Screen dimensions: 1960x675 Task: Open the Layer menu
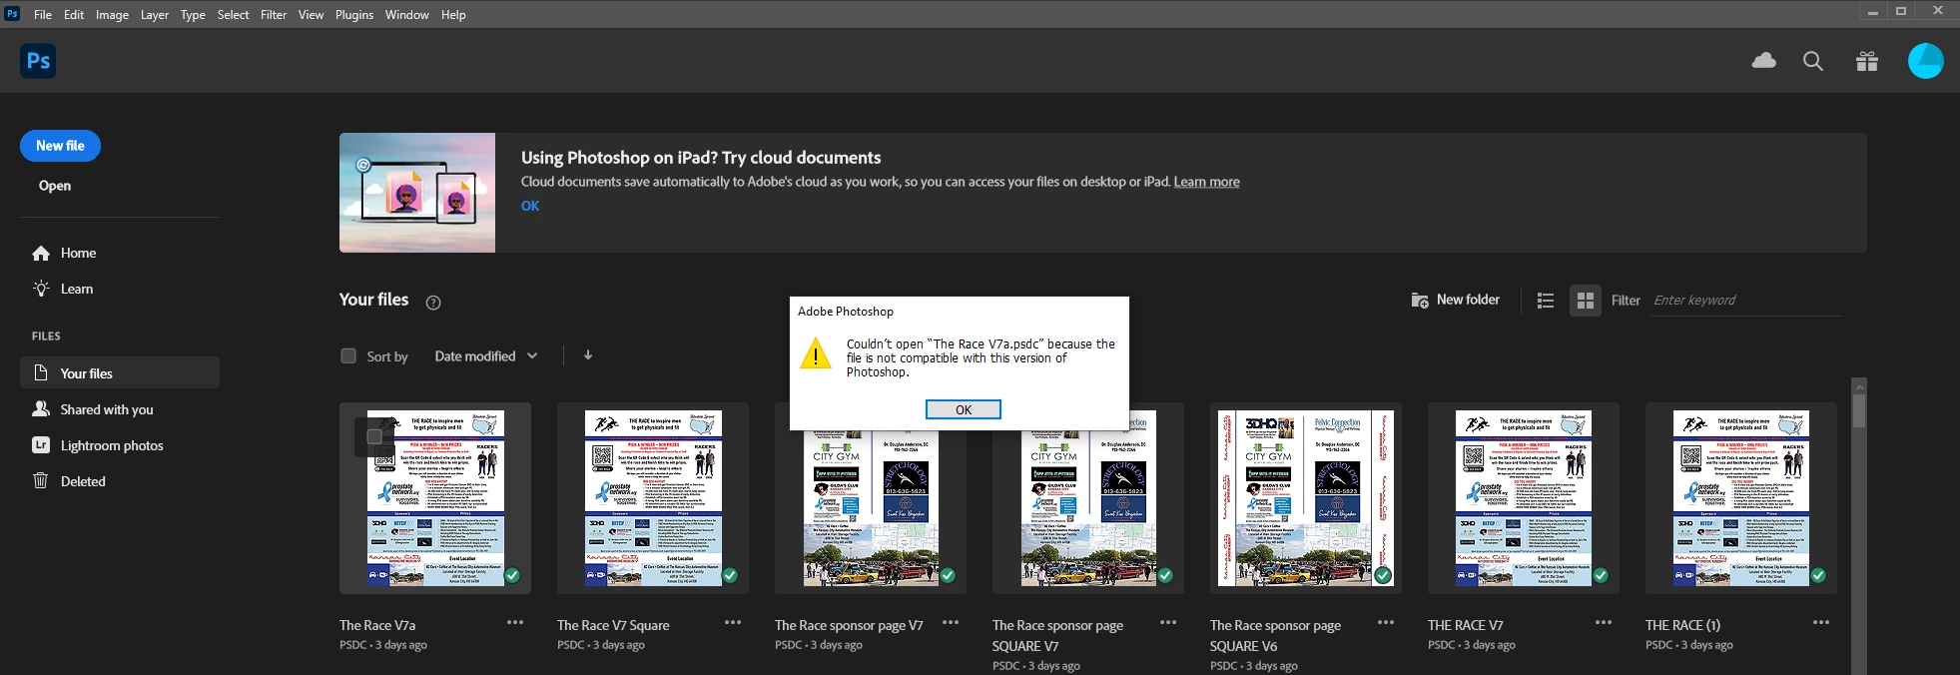click(x=155, y=15)
